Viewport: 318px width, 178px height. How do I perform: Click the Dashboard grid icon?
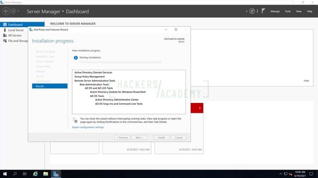pyautogui.click(x=5, y=24)
